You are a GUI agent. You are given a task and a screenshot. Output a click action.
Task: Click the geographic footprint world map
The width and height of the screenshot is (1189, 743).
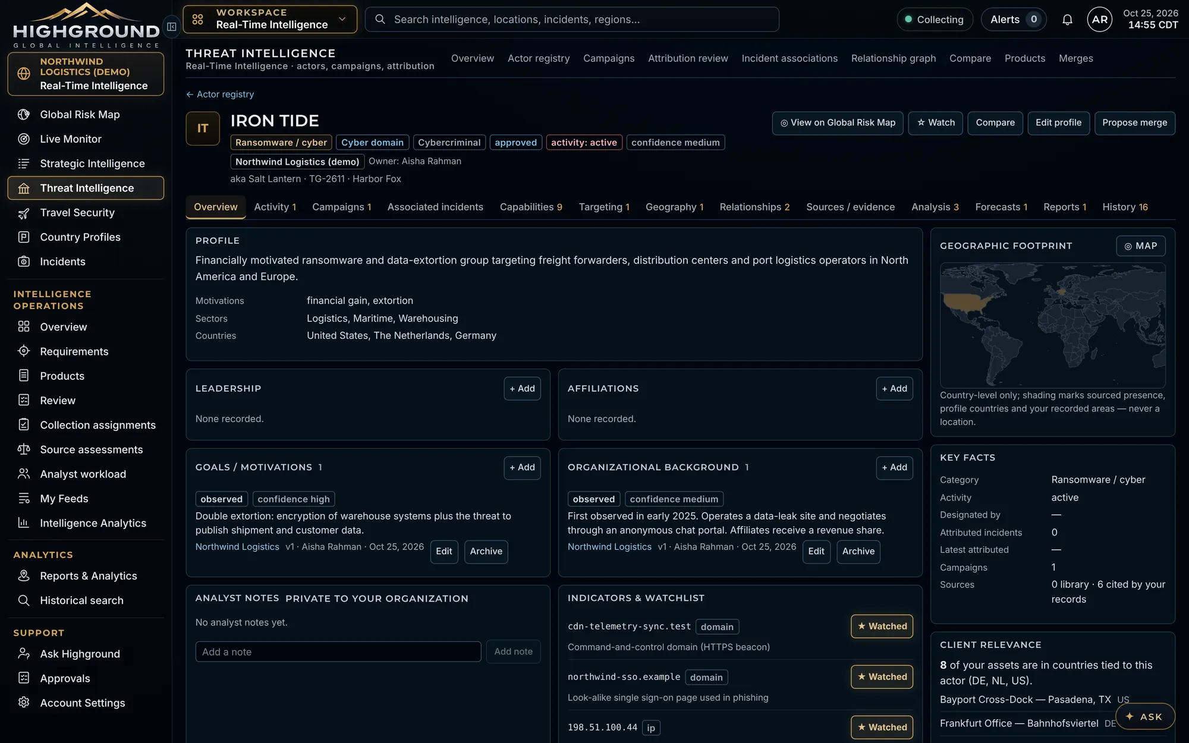pos(1052,325)
